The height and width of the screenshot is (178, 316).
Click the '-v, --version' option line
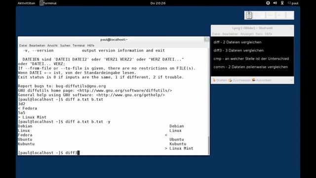click(x=94, y=50)
